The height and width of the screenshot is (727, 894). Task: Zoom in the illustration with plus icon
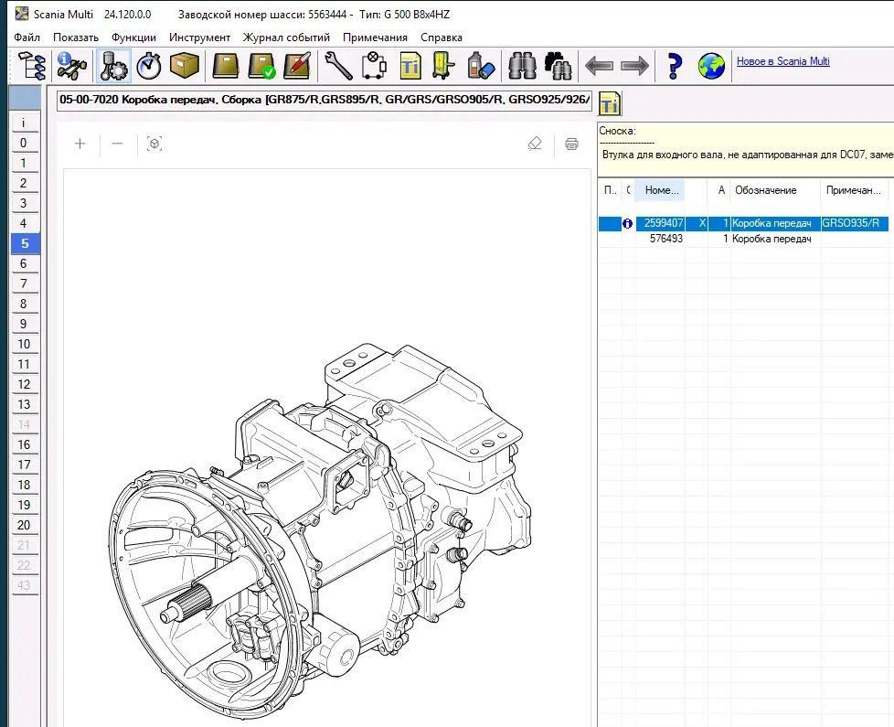80,144
